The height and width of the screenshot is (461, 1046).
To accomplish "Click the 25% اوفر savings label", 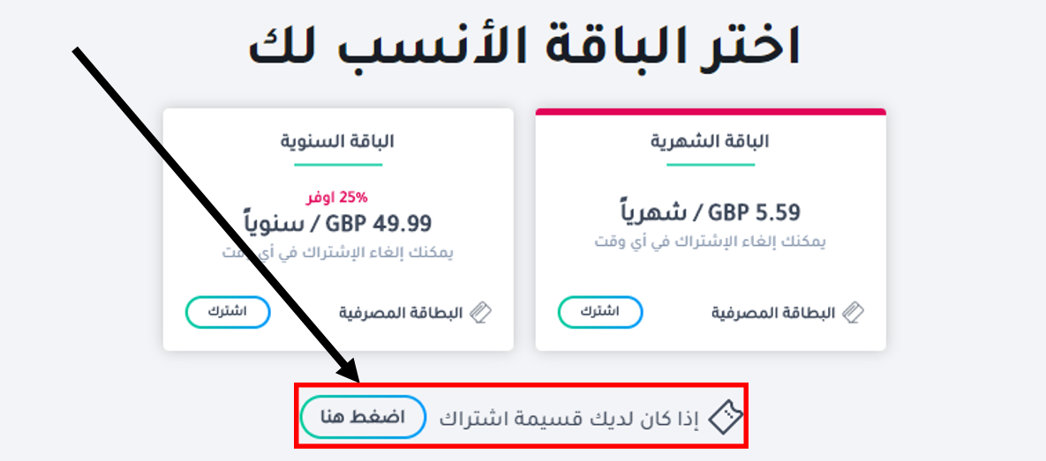I will [x=337, y=197].
